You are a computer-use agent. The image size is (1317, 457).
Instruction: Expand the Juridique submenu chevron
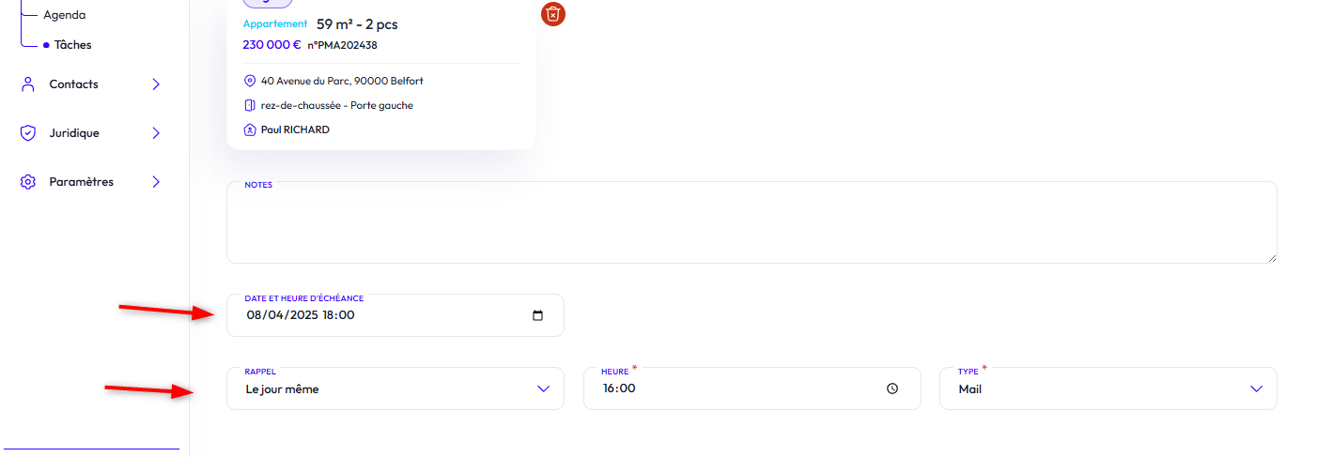156,133
